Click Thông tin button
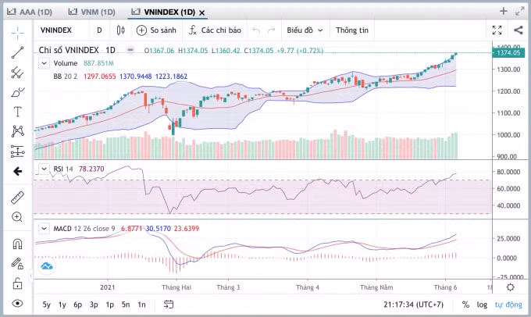This screenshot has height=317, width=531. pos(352,30)
